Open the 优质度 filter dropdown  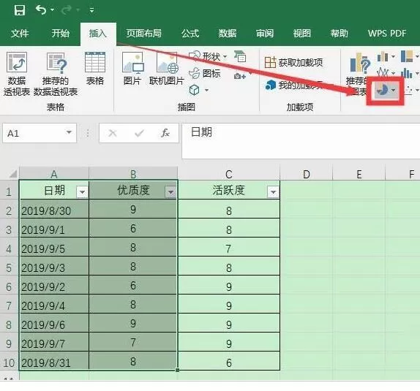click(x=170, y=192)
